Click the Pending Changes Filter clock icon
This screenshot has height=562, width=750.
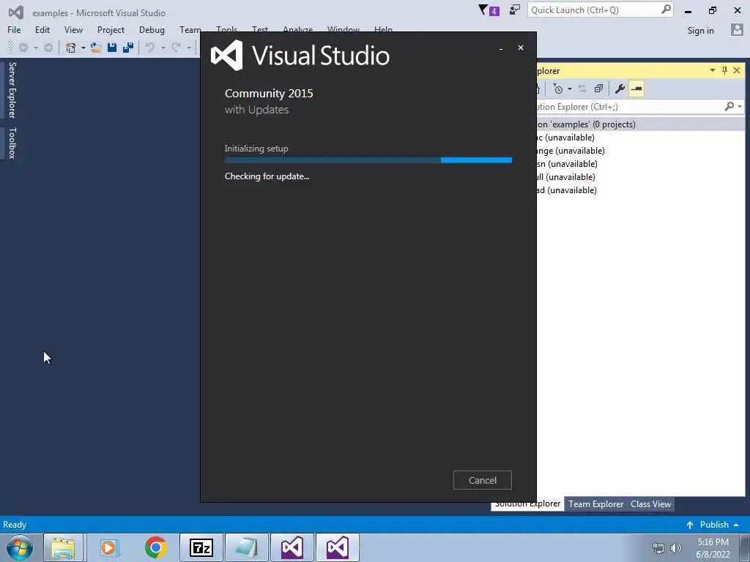(x=557, y=89)
